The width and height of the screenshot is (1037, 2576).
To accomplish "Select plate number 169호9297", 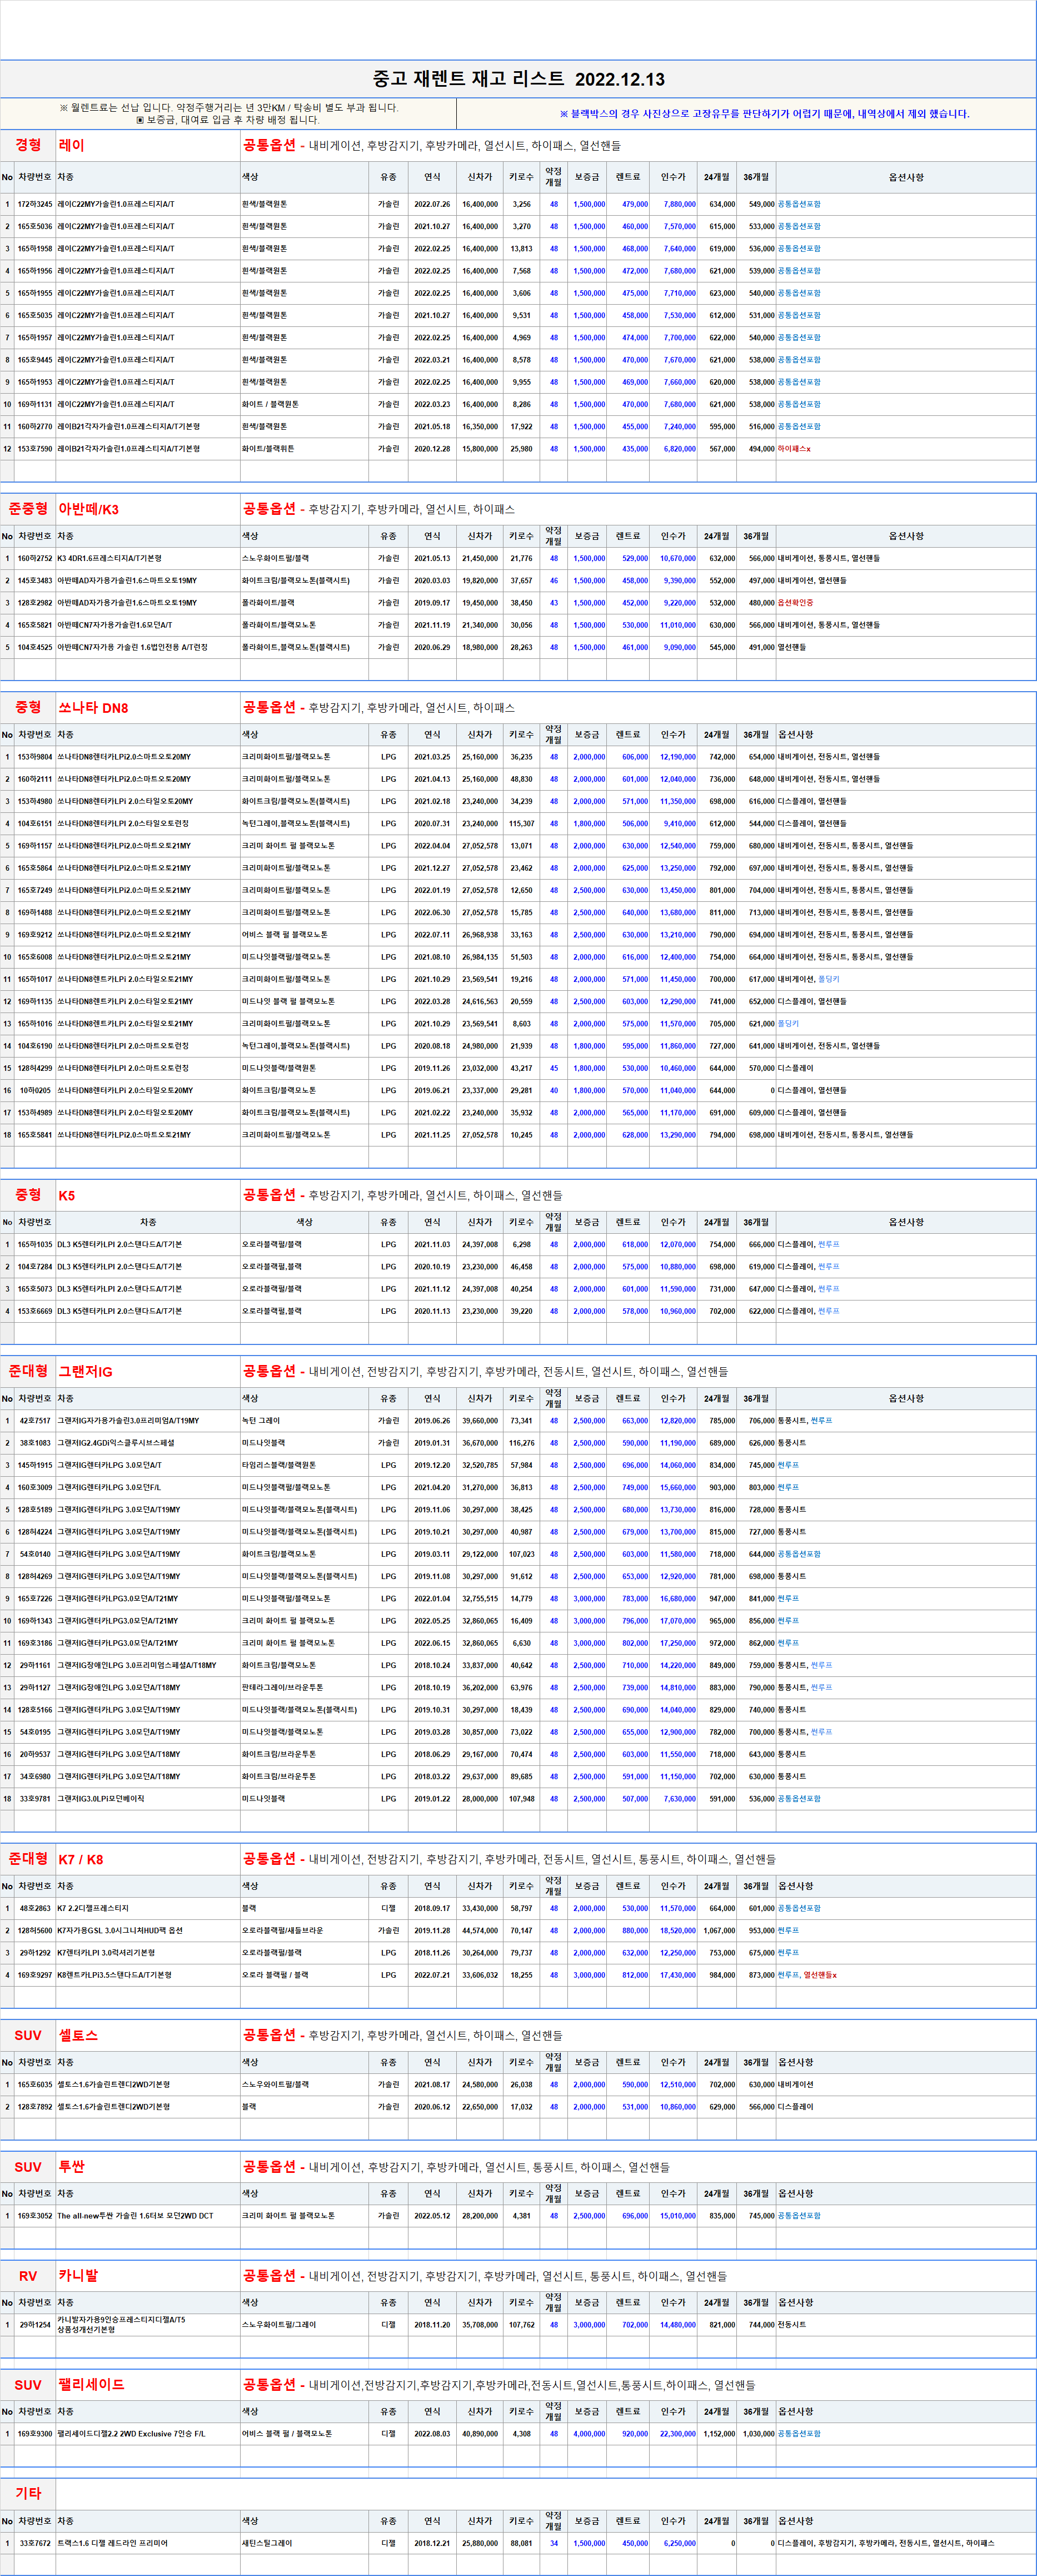I will (x=35, y=1975).
